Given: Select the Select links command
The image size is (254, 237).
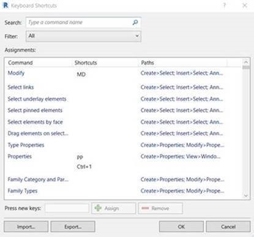Looking at the screenshot, I should click(21, 87).
